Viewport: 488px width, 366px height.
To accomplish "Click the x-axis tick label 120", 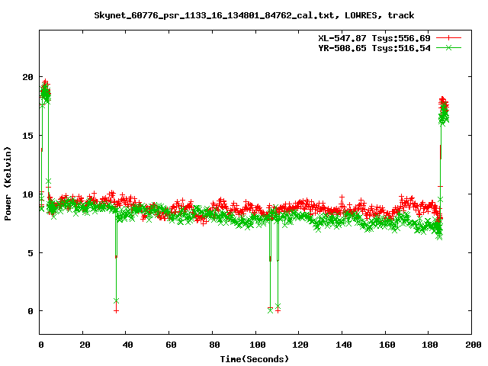I will 300,345.
